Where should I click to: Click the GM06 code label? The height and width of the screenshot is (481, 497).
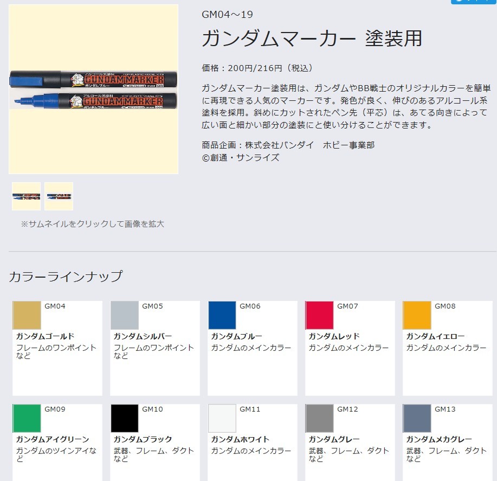(x=250, y=306)
